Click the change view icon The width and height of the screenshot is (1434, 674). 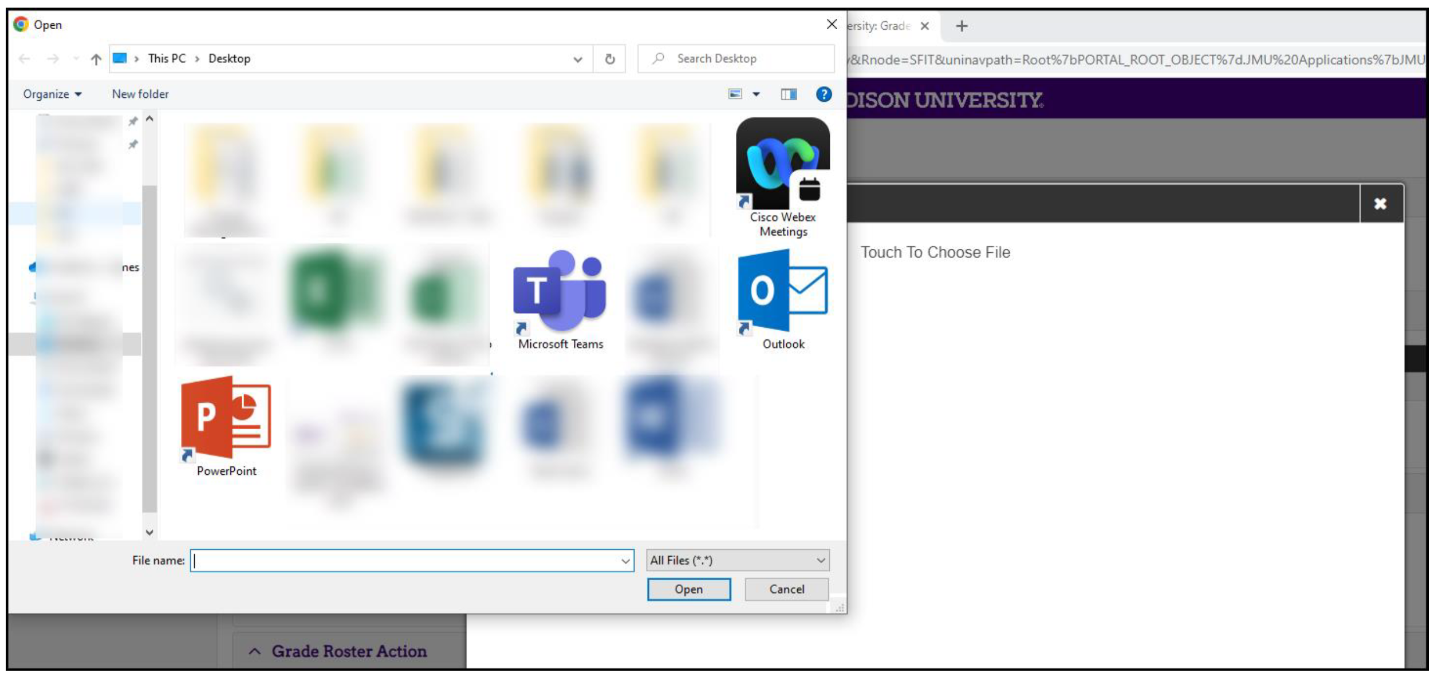tap(735, 94)
